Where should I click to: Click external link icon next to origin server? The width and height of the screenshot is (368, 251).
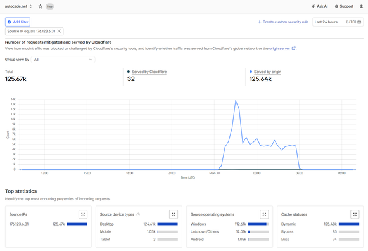click(x=293, y=48)
